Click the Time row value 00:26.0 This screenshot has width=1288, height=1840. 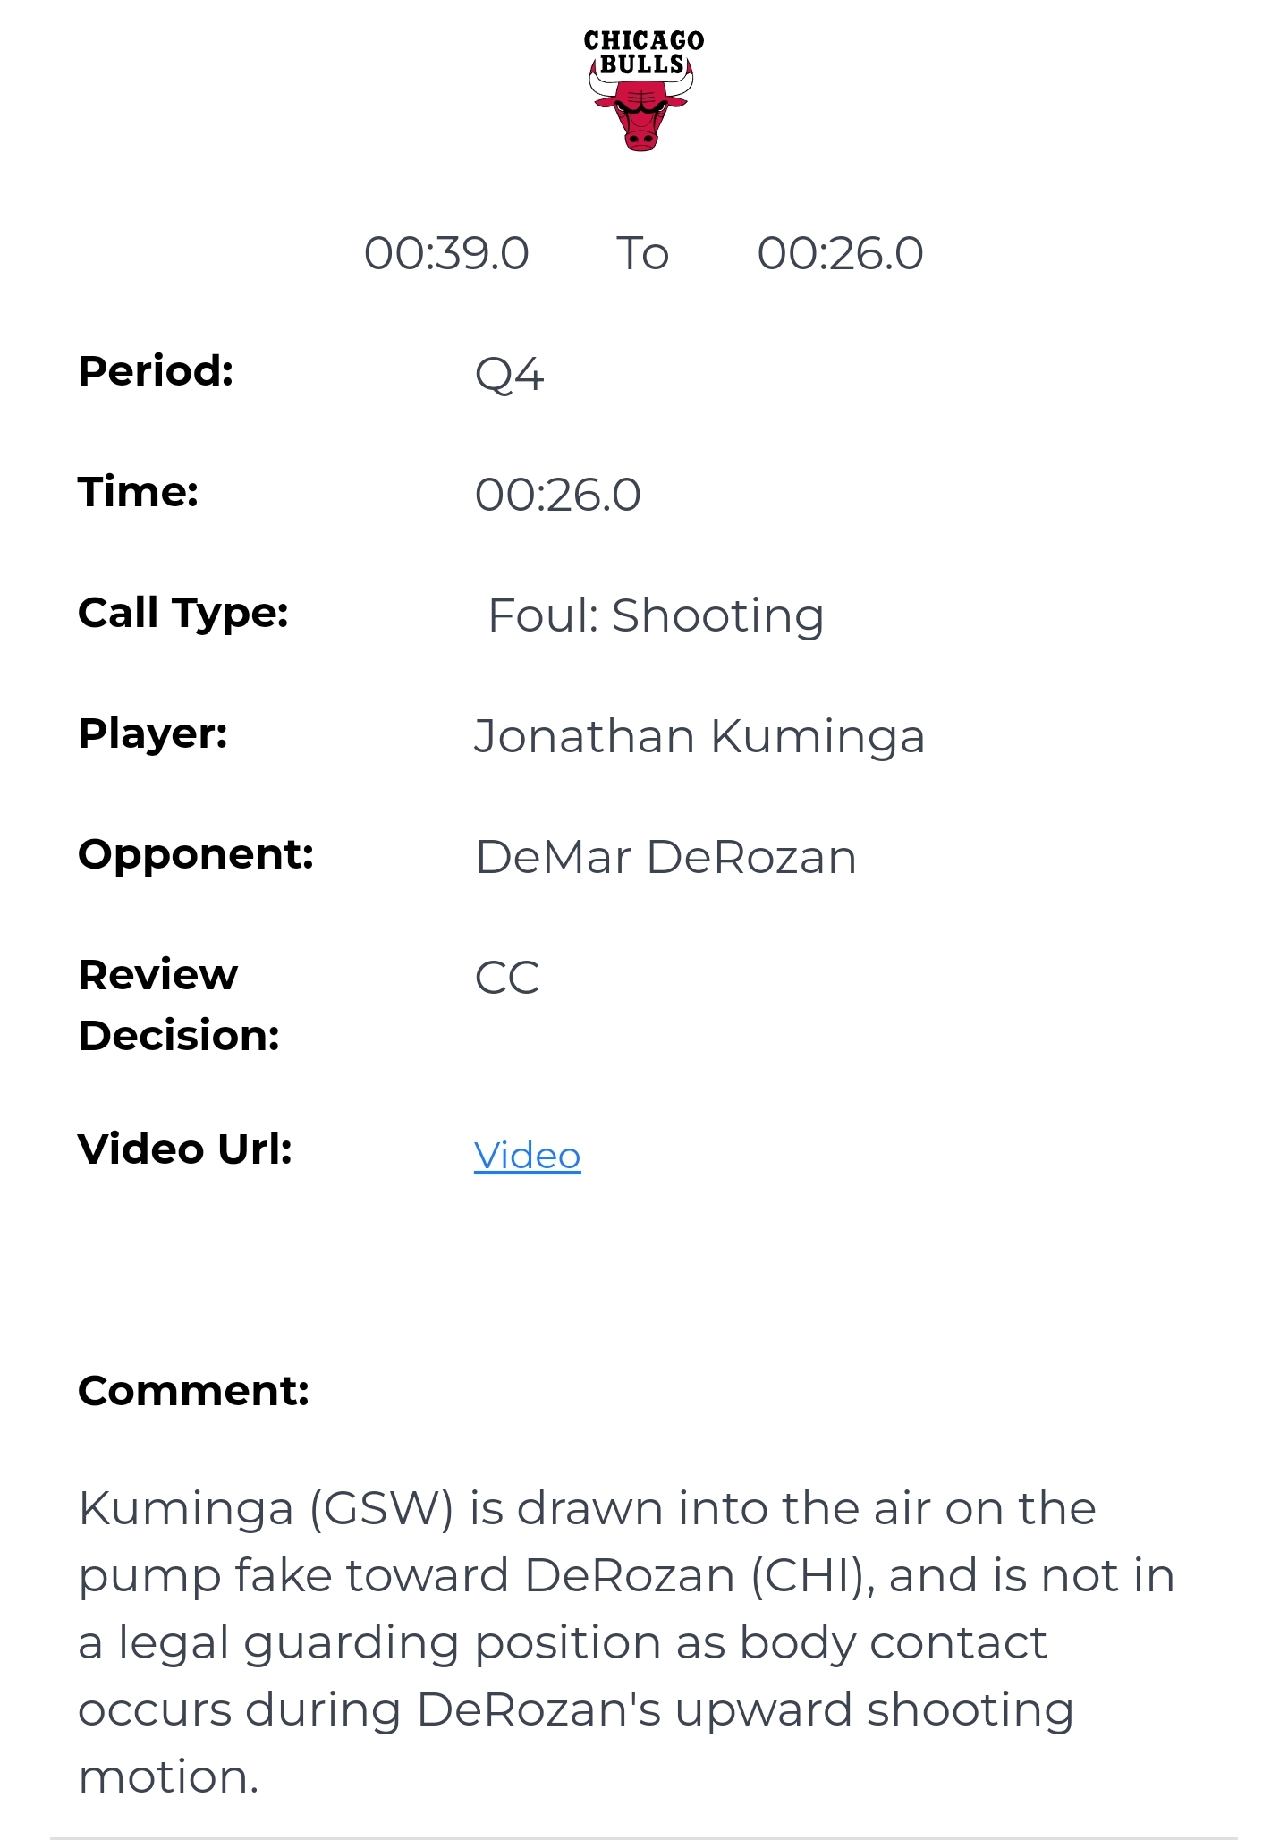click(557, 495)
